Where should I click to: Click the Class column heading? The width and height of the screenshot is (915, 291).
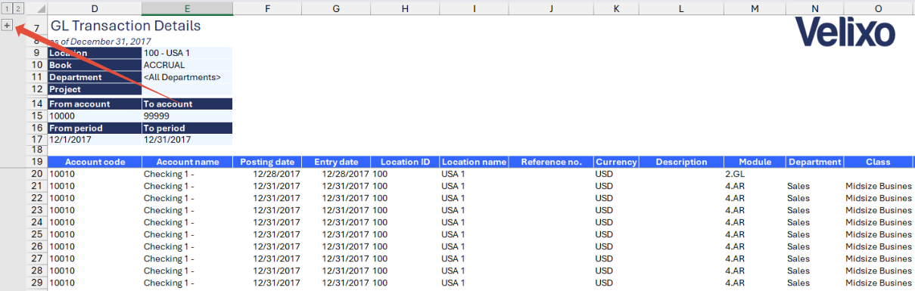pos(878,162)
